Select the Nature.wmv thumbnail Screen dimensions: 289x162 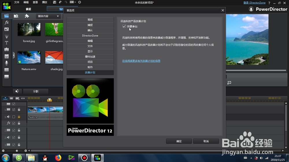point(29,58)
